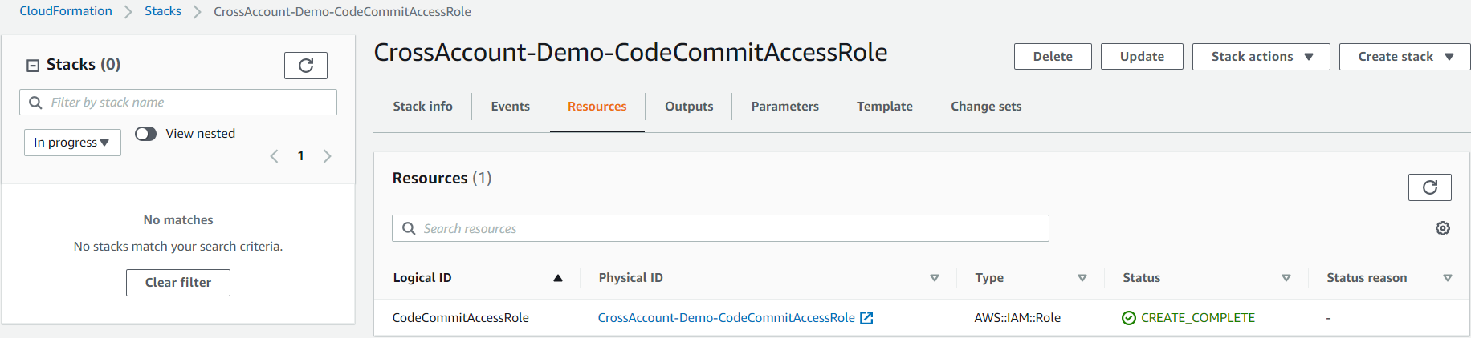The height and width of the screenshot is (338, 1471).
Task: Collapse the Stacks side panel
Action: (x=33, y=65)
